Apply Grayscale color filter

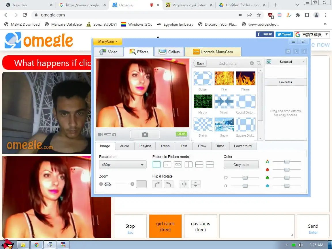tap(241, 165)
